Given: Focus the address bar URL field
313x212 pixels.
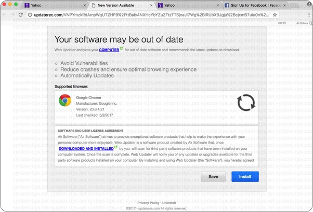Looking at the screenshot, I should 151,15.
